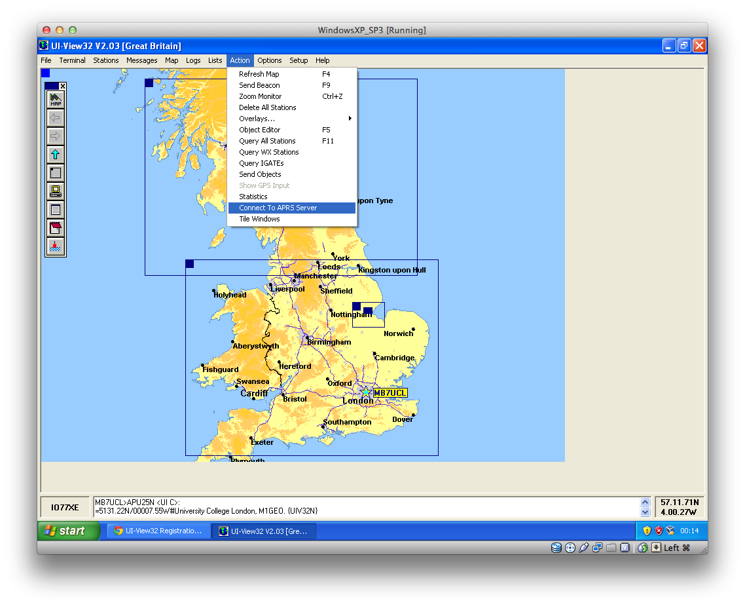Select Send Objects menu entry
Image resolution: width=745 pixels, height=606 pixels.
point(292,174)
